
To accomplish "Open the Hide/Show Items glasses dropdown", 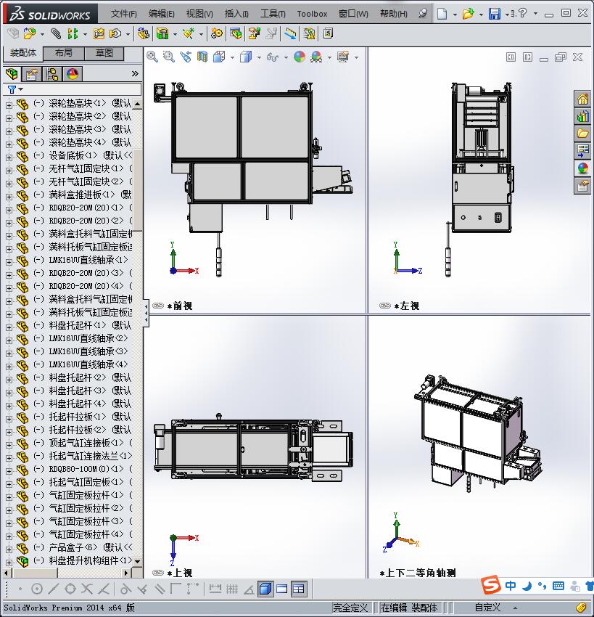I will [x=286, y=57].
